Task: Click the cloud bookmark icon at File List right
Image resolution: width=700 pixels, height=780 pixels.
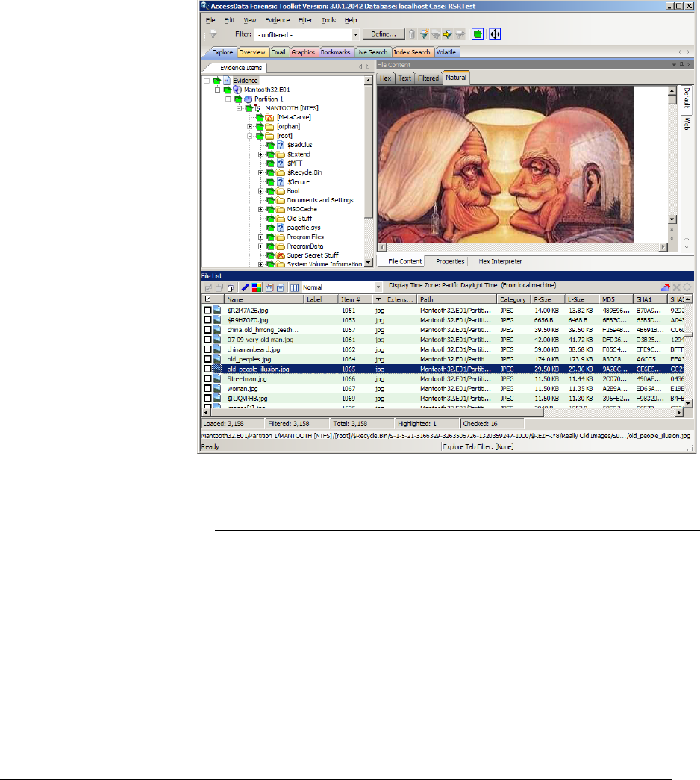Action: [665, 287]
